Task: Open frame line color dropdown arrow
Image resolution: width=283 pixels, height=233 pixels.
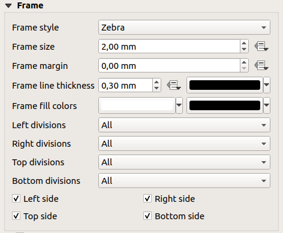Action: click(x=267, y=85)
